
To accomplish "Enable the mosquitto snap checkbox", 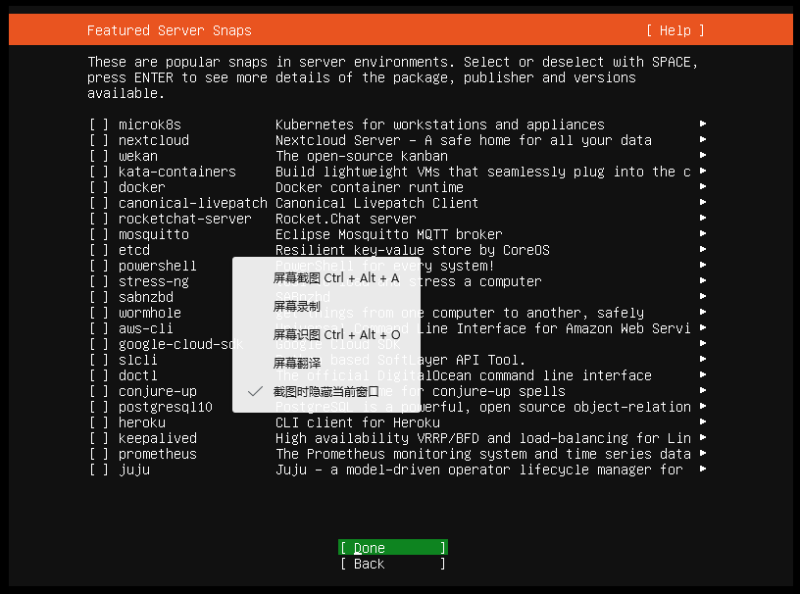I will pyautogui.click(x=99, y=234).
